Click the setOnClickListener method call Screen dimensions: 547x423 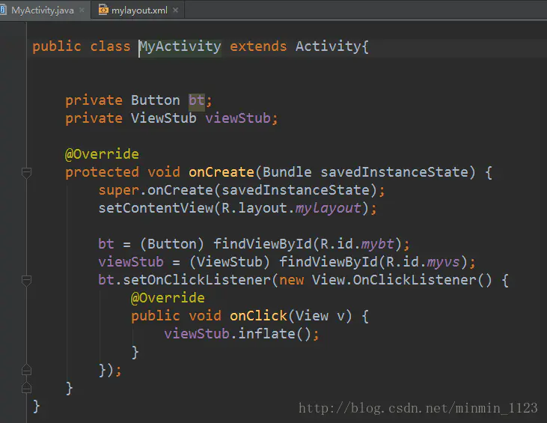coord(197,280)
